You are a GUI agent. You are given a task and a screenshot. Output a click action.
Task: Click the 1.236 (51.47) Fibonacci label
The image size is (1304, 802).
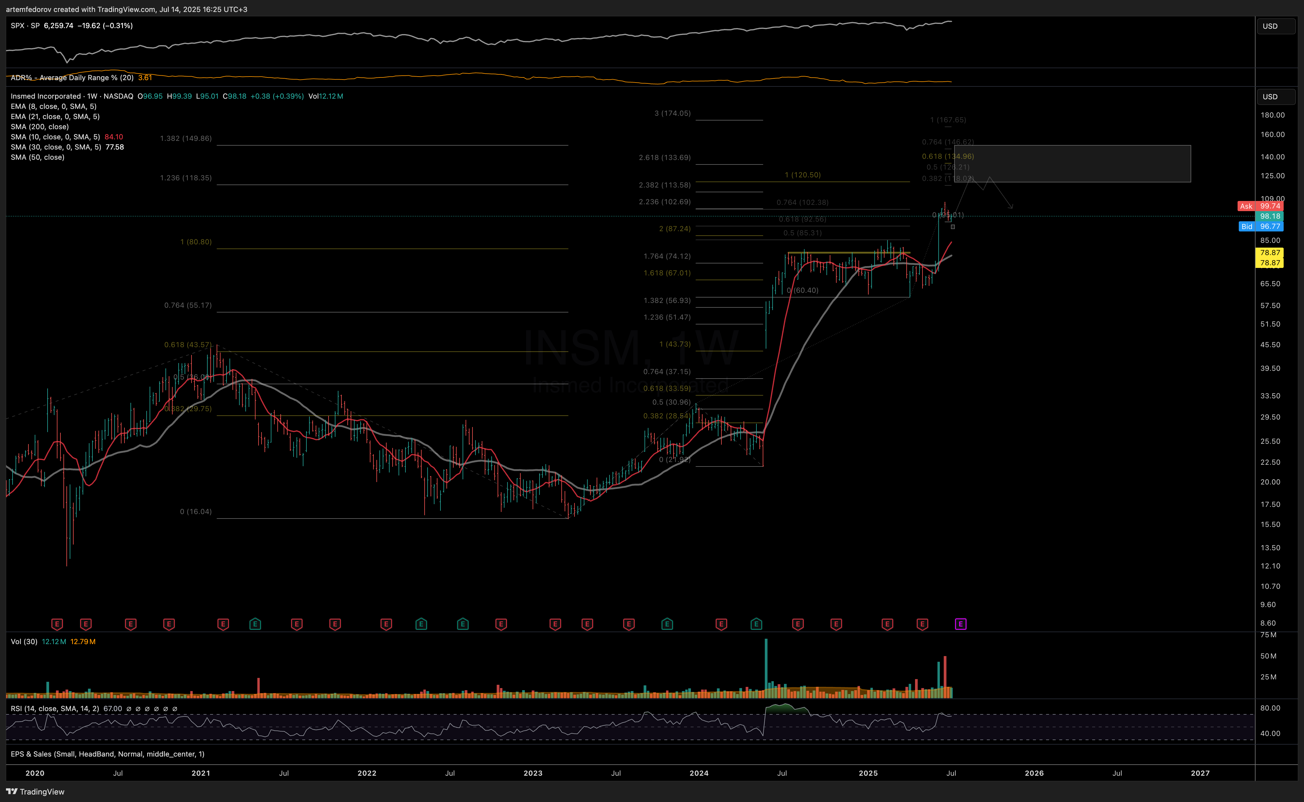coord(667,317)
